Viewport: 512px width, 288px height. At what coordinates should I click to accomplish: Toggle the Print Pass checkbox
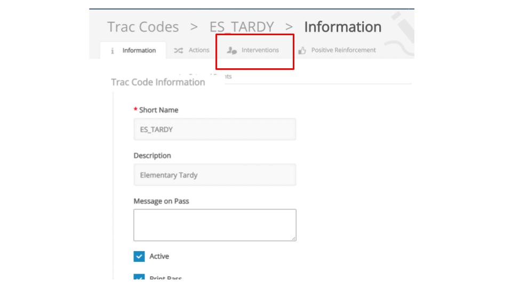(139, 277)
